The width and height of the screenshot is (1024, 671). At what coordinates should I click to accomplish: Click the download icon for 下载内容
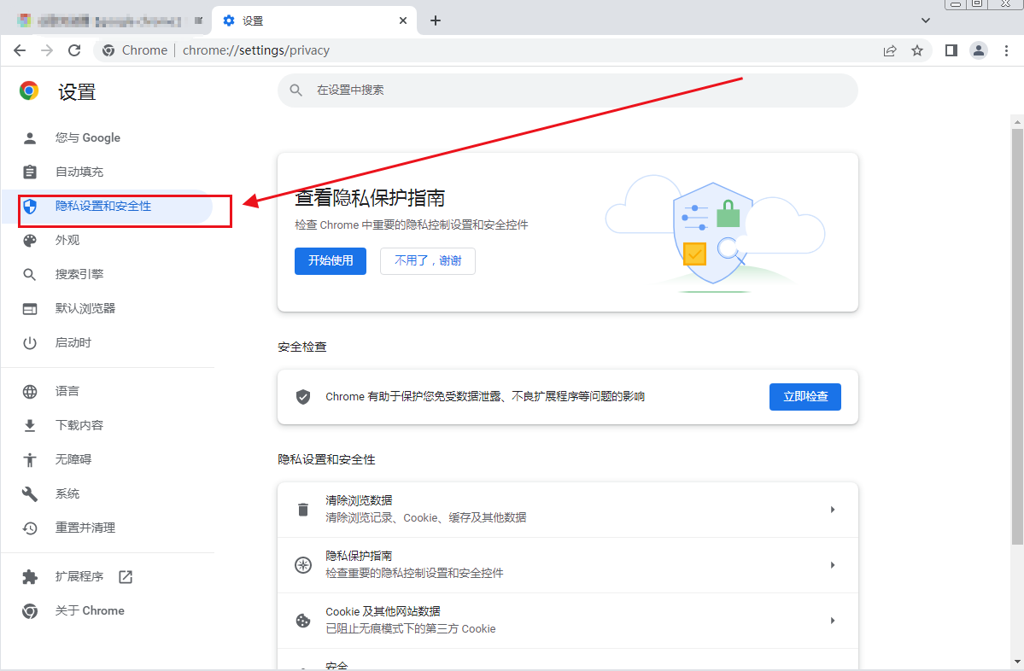click(30, 426)
